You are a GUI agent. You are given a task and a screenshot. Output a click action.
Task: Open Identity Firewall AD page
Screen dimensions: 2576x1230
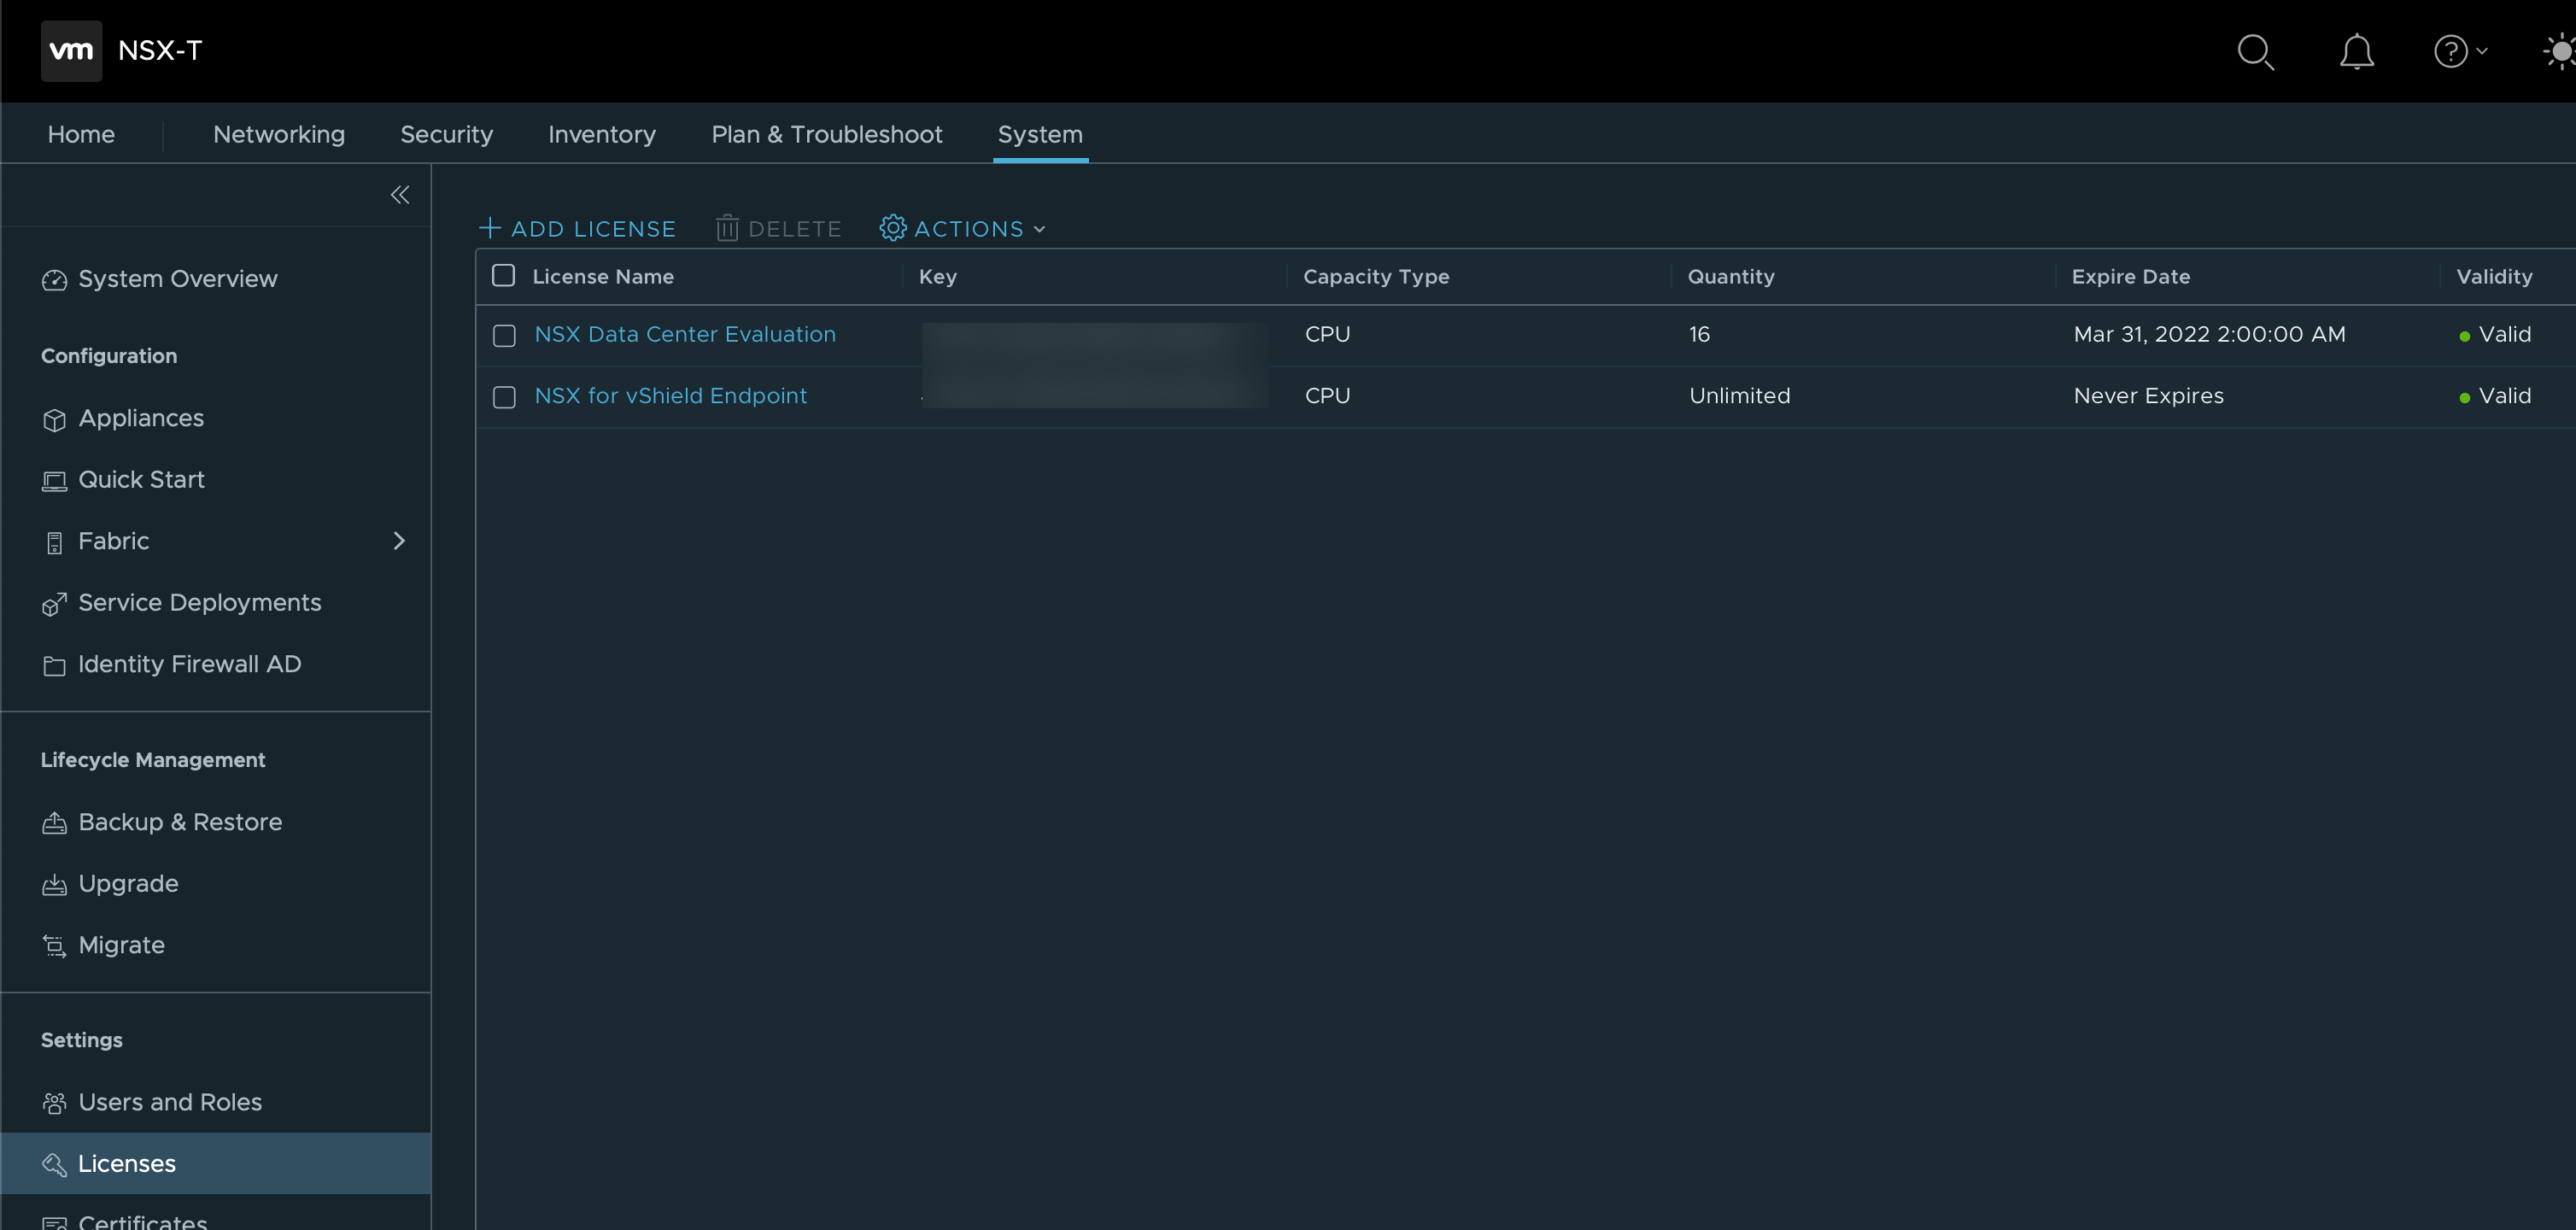(x=190, y=664)
